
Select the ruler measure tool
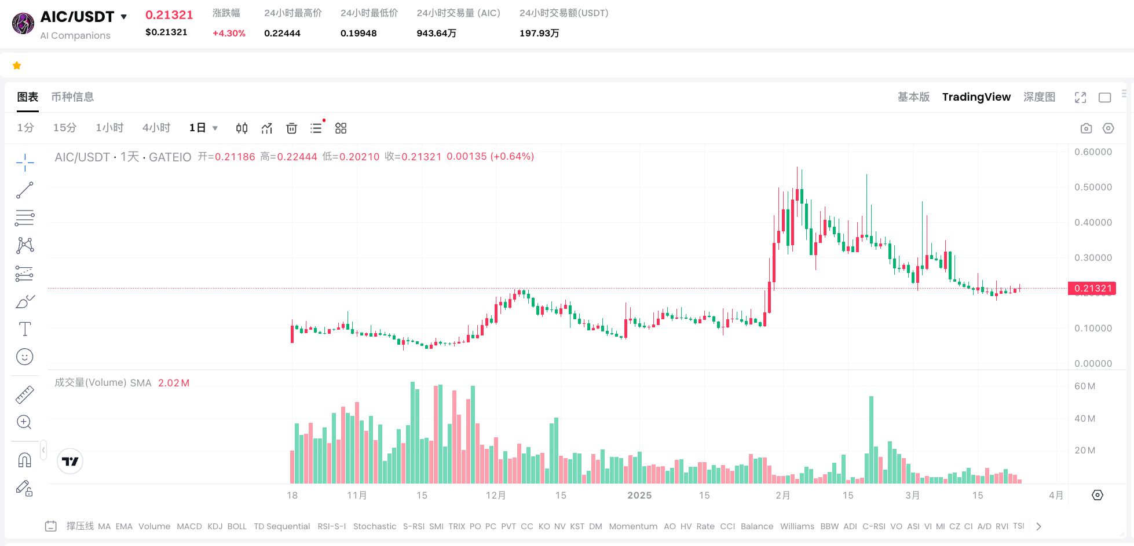click(24, 394)
